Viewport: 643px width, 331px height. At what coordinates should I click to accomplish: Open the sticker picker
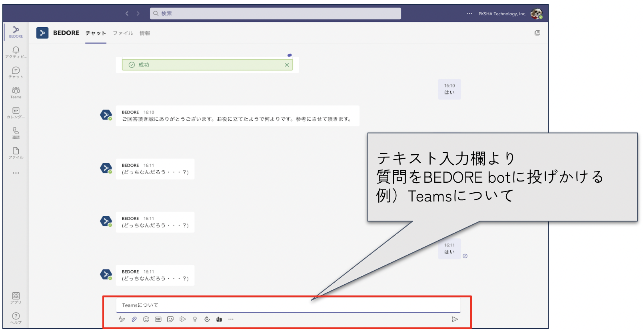point(170,319)
